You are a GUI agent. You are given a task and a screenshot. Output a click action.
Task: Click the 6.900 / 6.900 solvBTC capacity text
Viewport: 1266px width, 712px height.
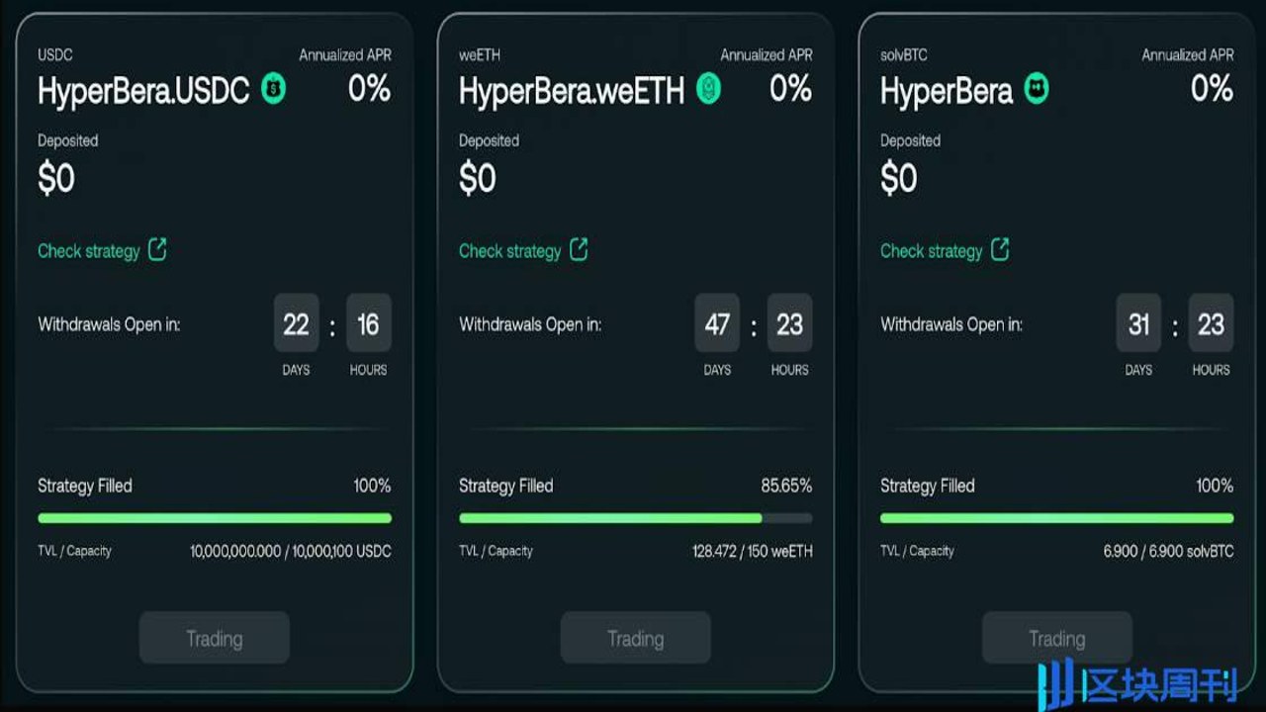coord(1169,551)
